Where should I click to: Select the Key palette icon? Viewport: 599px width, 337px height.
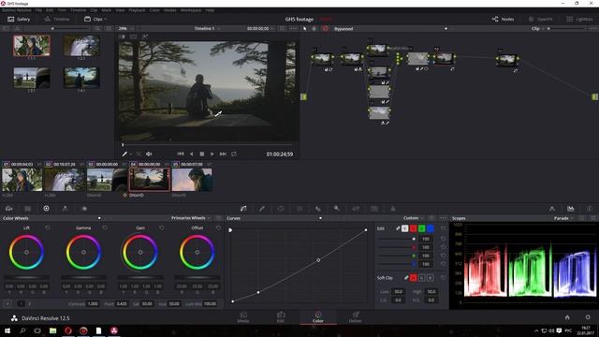(x=337, y=209)
